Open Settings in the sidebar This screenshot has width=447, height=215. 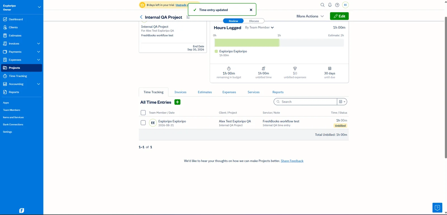pos(8,132)
